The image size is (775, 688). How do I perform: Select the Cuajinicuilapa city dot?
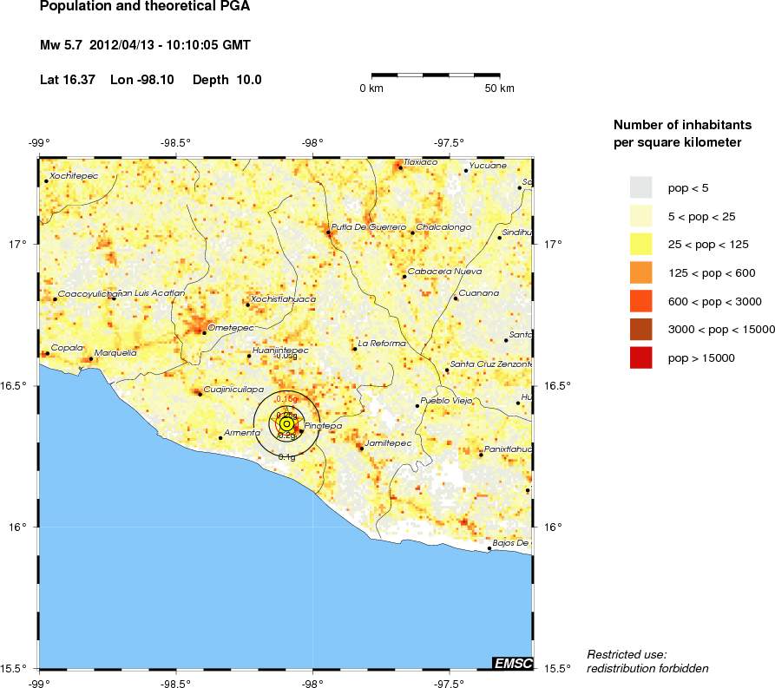point(200,395)
